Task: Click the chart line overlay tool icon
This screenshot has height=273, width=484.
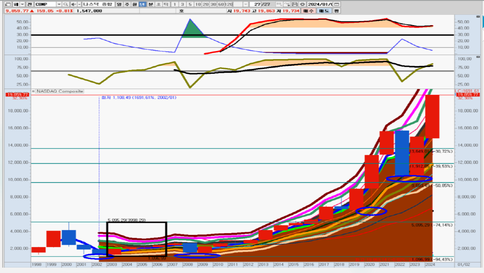Action: pos(287,4)
